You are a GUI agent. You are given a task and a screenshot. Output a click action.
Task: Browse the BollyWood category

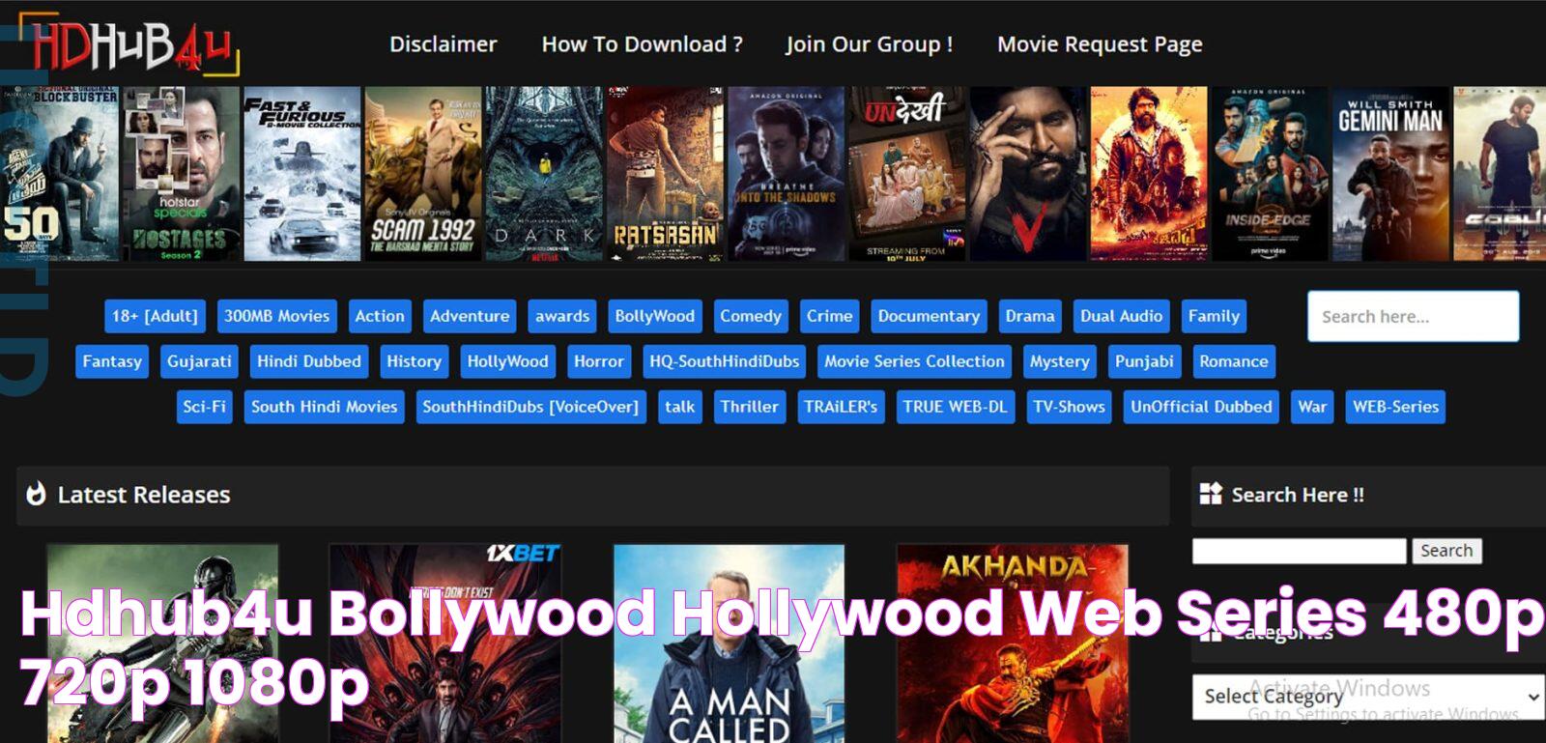click(654, 316)
